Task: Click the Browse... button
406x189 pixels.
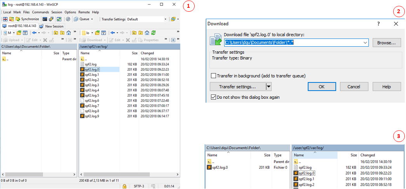Action: [x=386, y=42]
